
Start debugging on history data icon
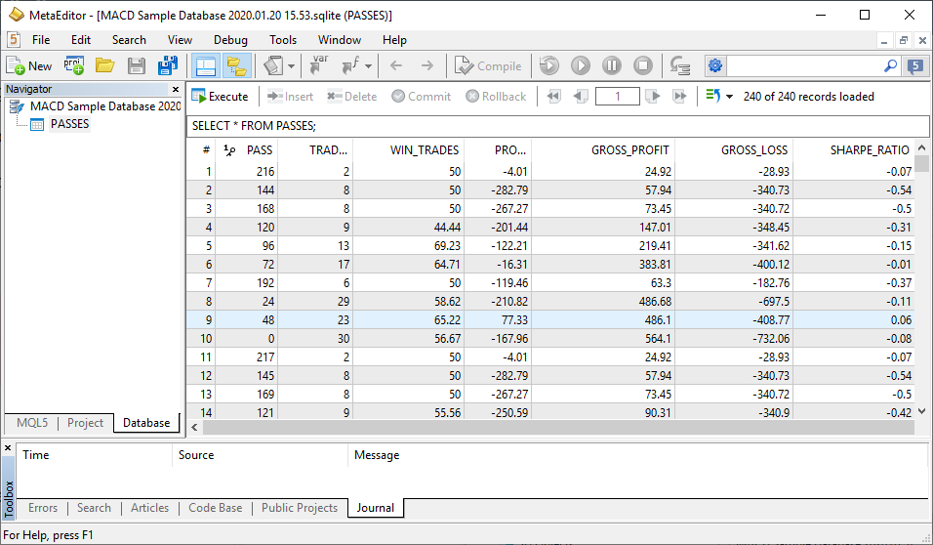tap(549, 65)
